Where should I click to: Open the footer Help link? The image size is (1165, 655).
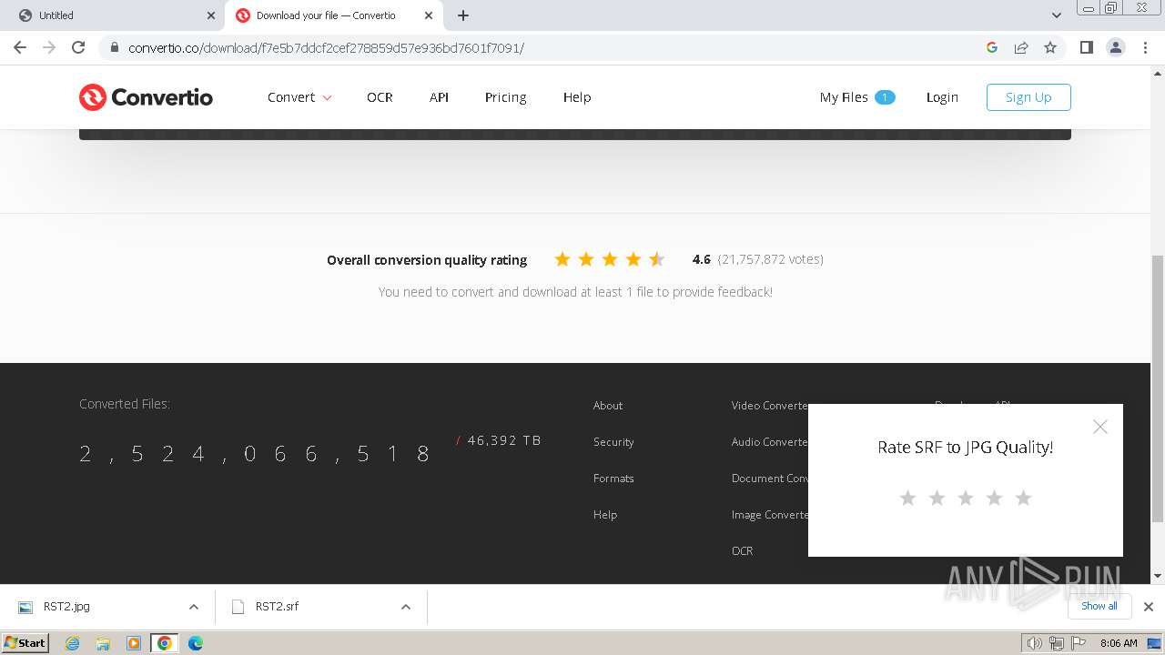click(x=605, y=515)
